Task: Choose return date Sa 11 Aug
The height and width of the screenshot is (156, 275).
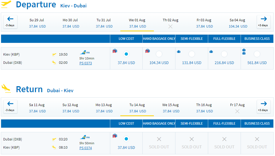Action: pos(37,108)
